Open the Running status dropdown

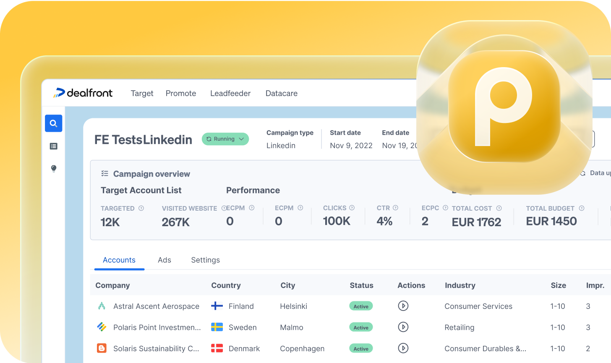pos(225,139)
